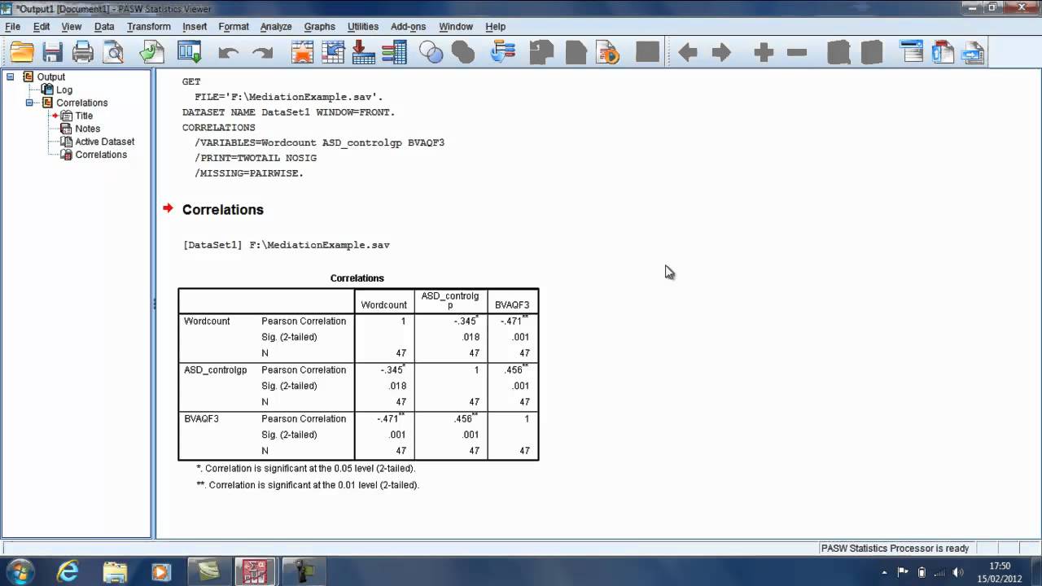
Task: Open the Insert menu
Action: coord(195,27)
